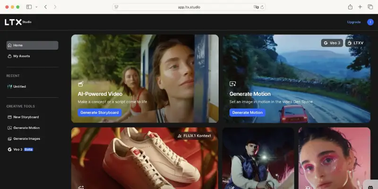Click the blue Generate Motion button

click(x=247, y=112)
